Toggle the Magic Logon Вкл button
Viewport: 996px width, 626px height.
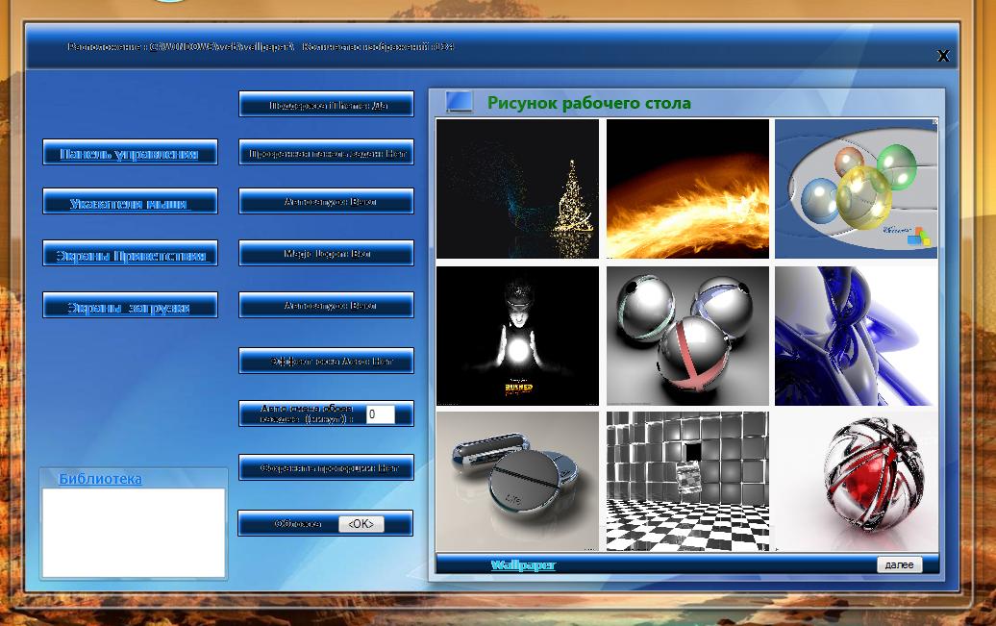(327, 254)
